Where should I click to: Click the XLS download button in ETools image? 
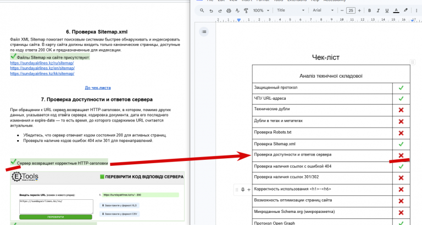[x=119, y=205]
